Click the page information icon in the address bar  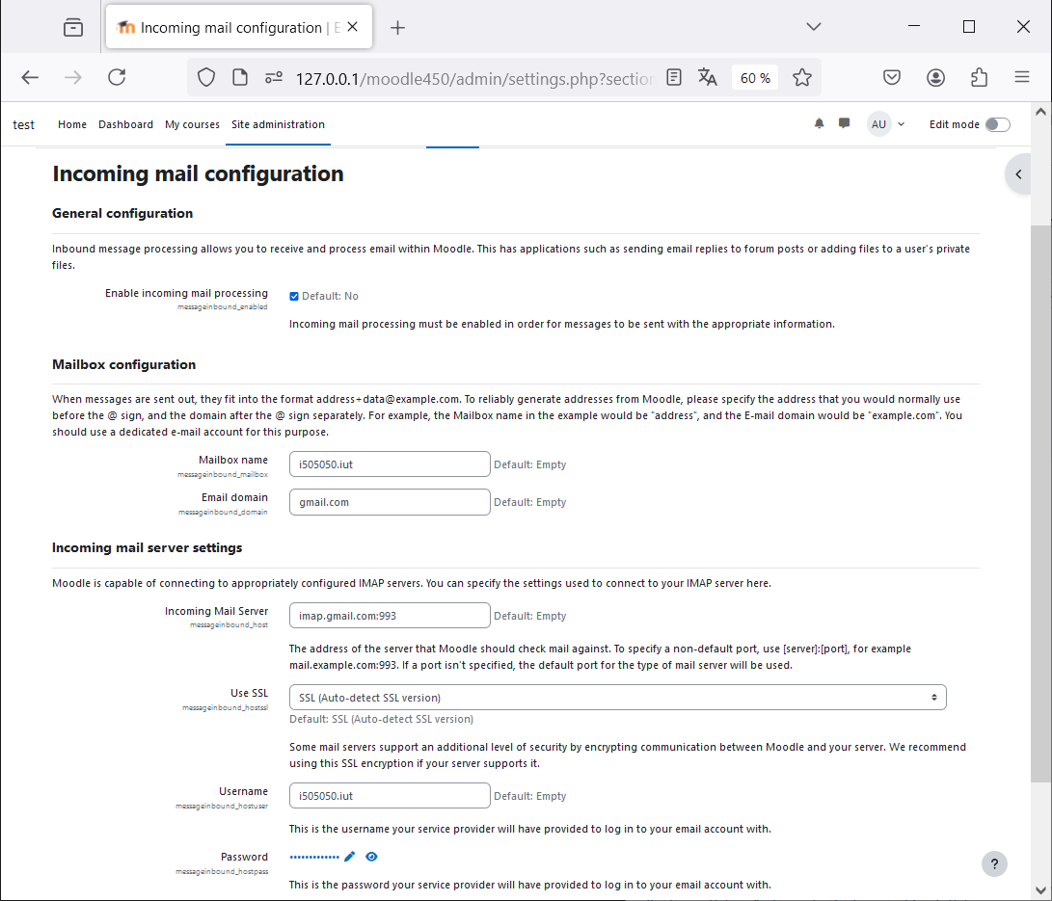pyautogui.click(x=239, y=78)
